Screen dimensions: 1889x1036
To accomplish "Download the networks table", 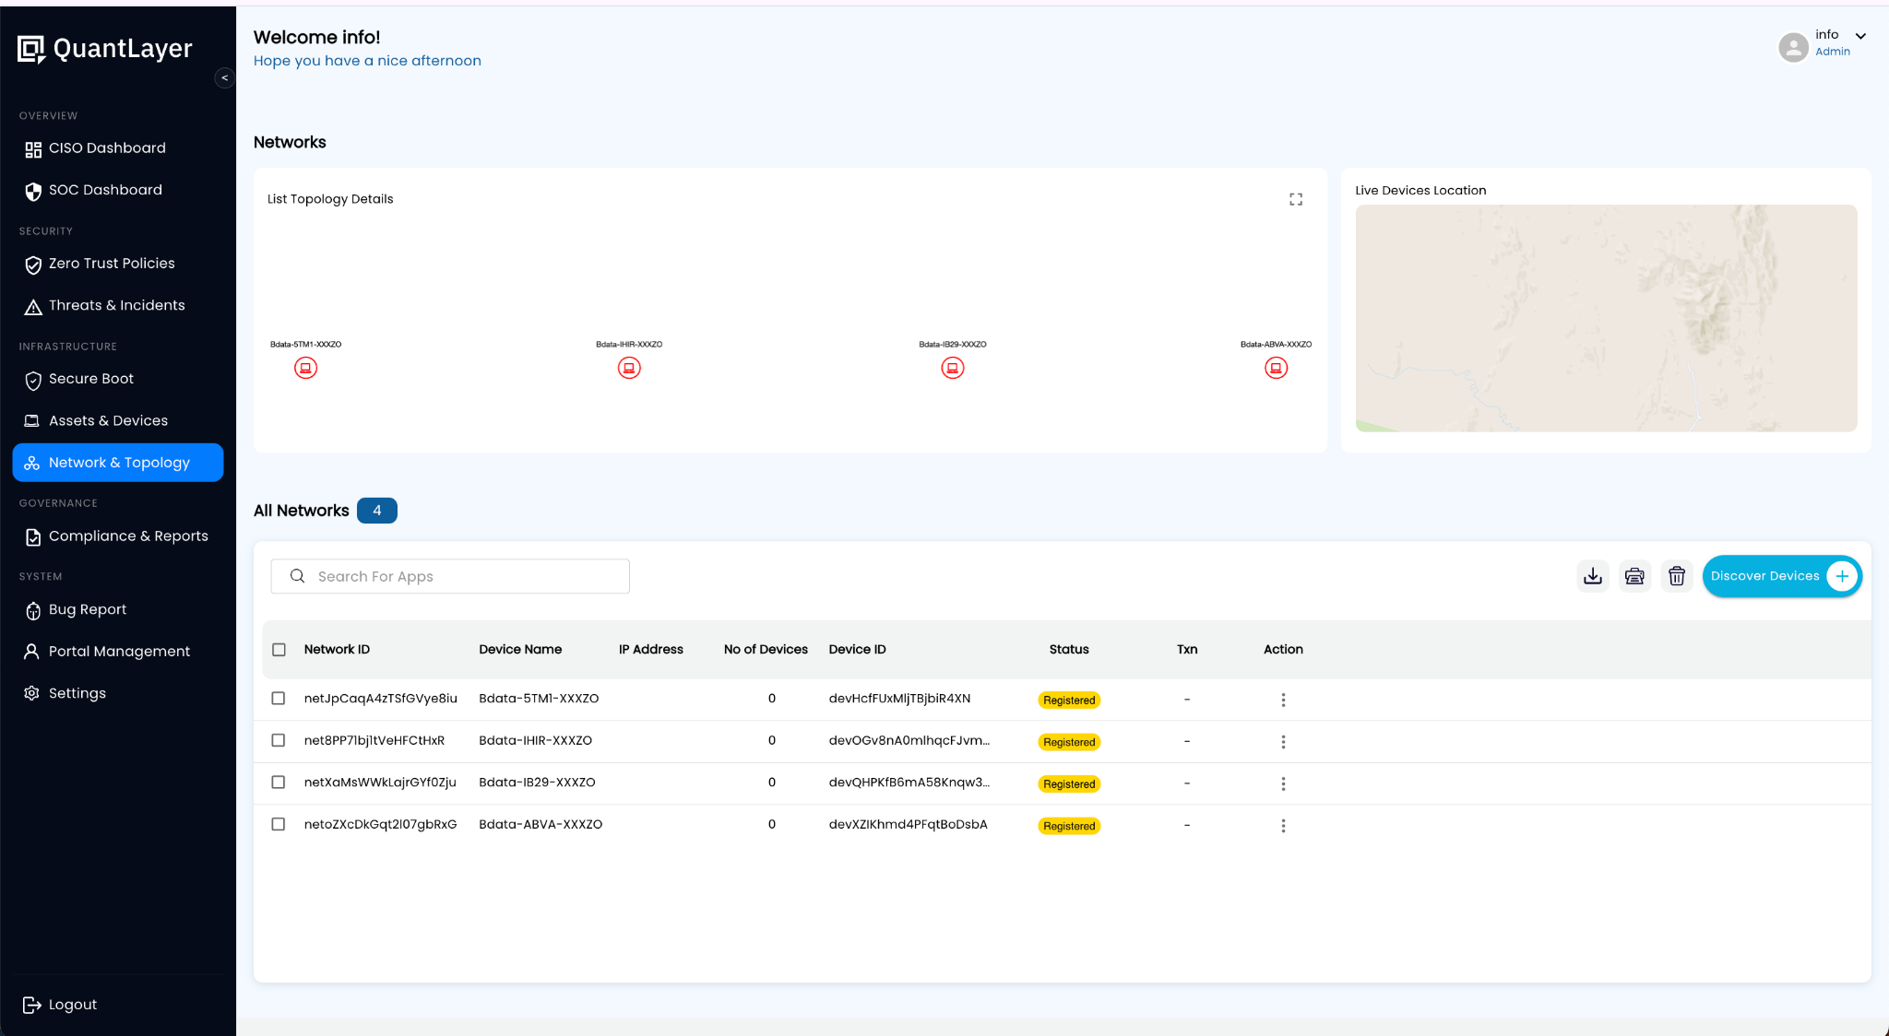I will [1592, 575].
